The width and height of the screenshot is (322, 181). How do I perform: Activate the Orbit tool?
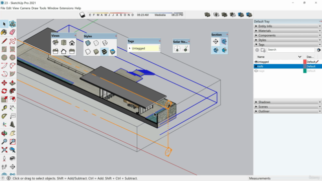(4, 133)
